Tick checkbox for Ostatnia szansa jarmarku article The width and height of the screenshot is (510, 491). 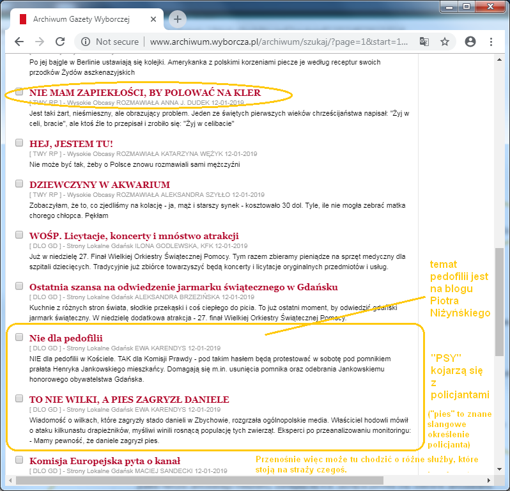click(x=19, y=286)
